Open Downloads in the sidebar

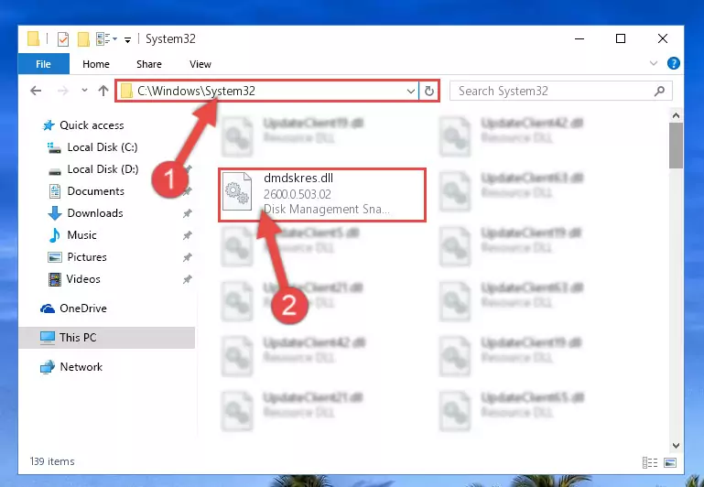pos(94,213)
